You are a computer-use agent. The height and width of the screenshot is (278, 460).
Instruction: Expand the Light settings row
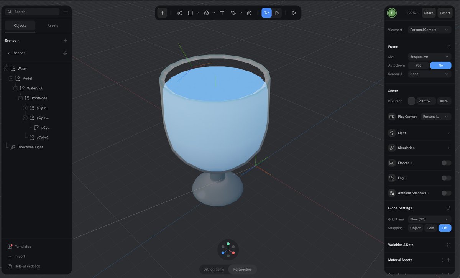tap(419, 133)
